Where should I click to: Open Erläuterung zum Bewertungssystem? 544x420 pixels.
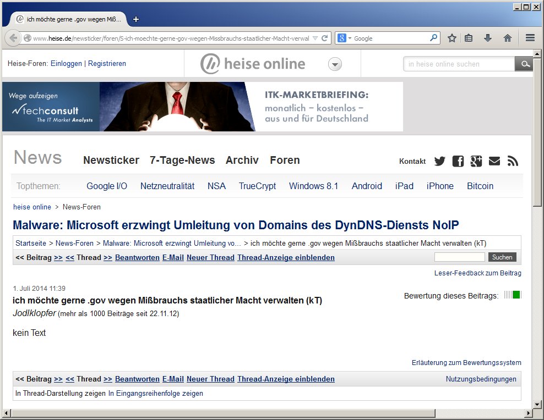[466, 362]
